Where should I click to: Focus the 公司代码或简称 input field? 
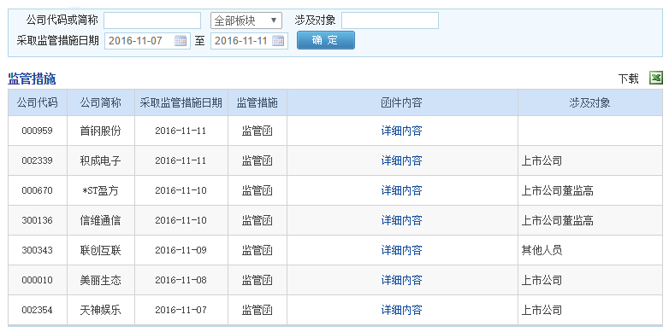click(152, 20)
